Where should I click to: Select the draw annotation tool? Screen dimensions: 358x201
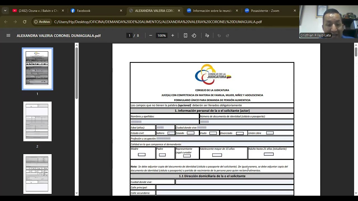[207, 35]
